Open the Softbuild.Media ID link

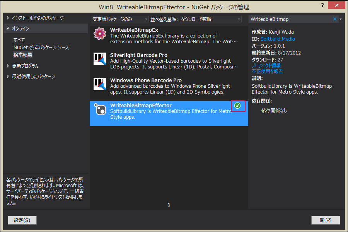(278, 39)
